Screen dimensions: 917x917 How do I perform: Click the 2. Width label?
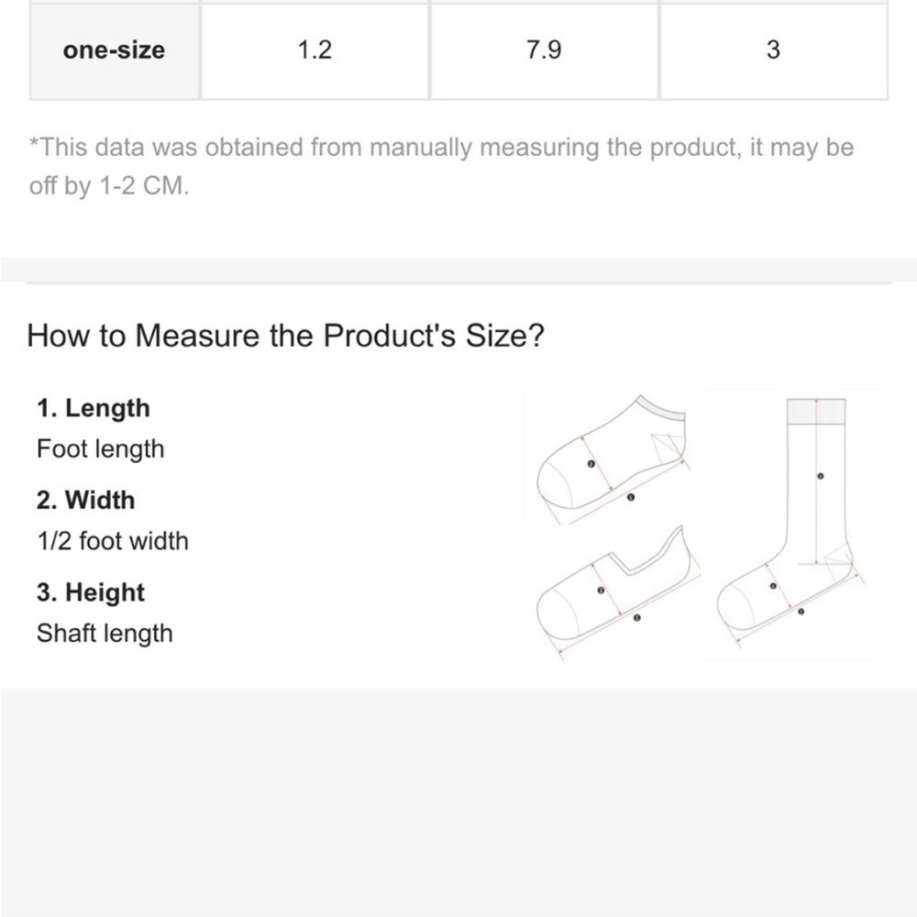(86, 500)
